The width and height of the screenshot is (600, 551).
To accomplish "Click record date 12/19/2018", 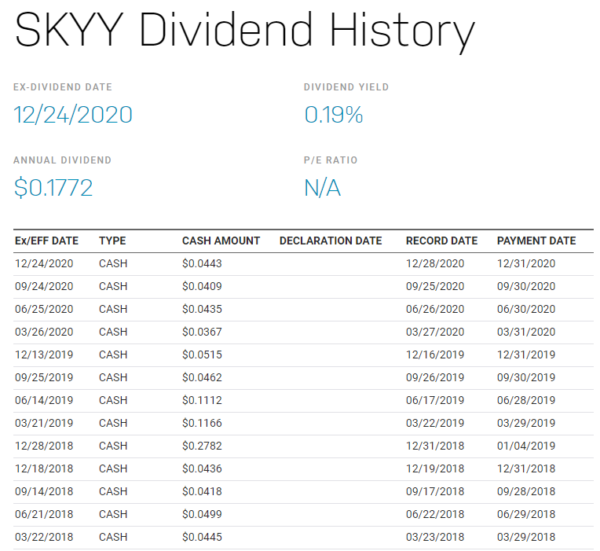I will coord(435,468).
